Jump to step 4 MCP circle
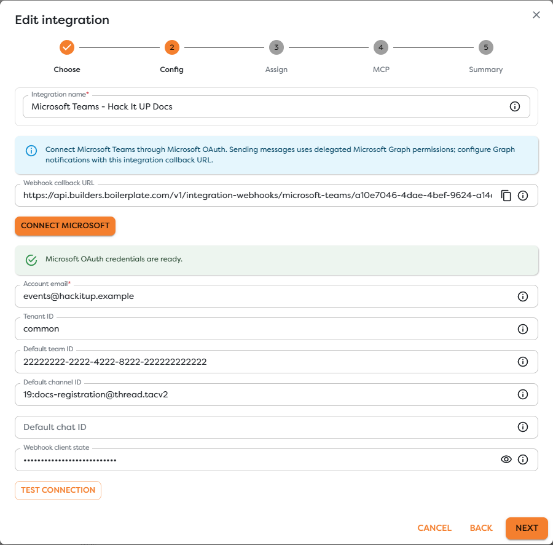Viewport: 553px width, 545px height. [381, 47]
